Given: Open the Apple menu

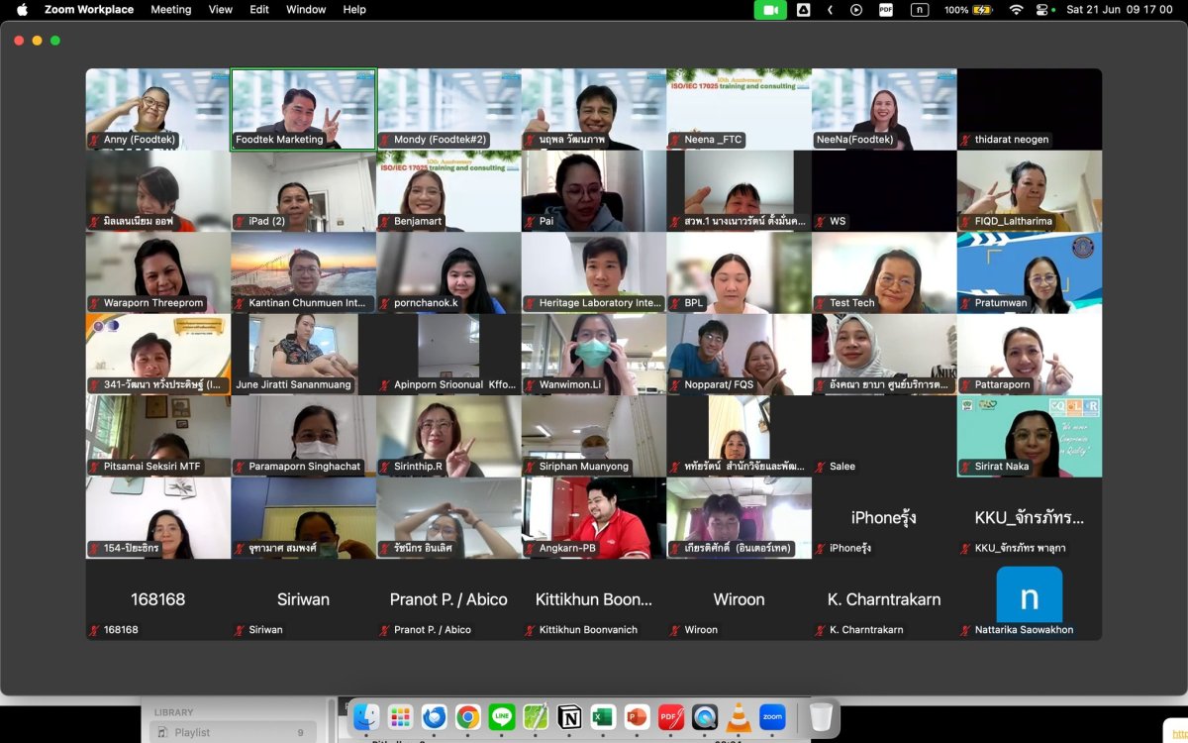Looking at the screenshot, I should pyautogui.click(x=22, y=10).
